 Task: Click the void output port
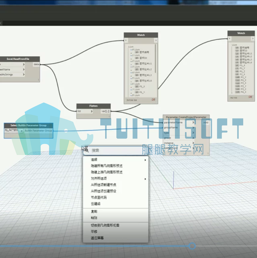(x=206, y=123)
